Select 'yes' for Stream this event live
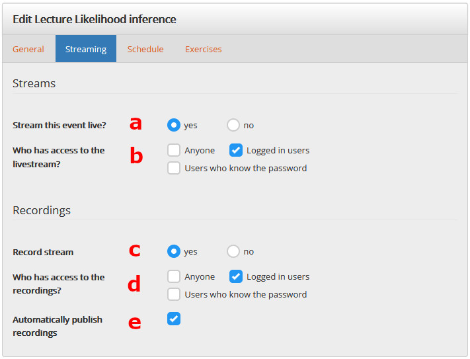Viewport: 470px width, 359px height. [174, 125]
